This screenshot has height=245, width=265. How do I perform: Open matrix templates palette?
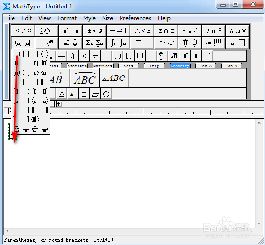pos(214,43)
